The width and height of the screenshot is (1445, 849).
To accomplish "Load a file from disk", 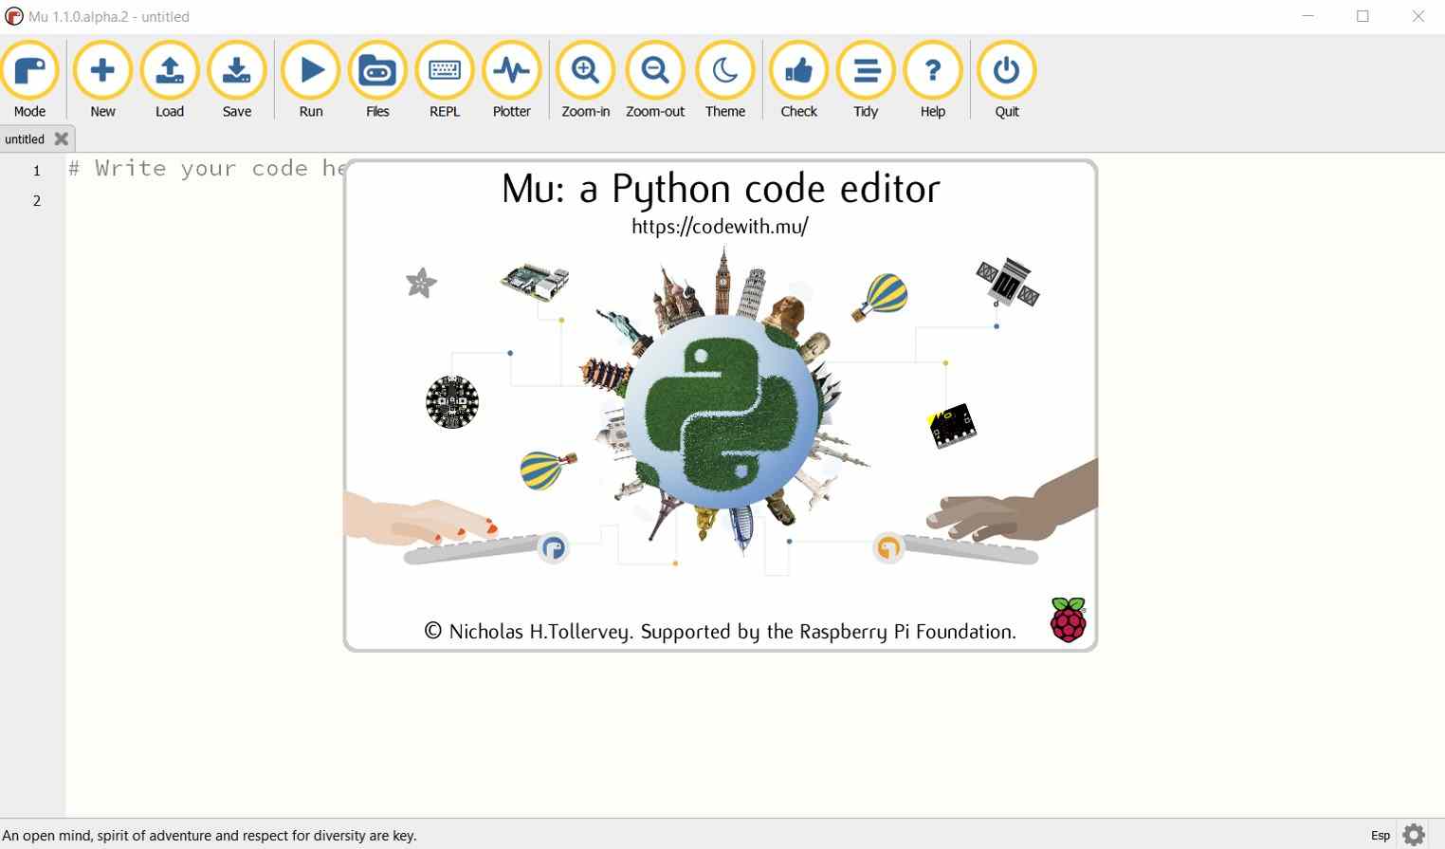I will pos(170,80).
